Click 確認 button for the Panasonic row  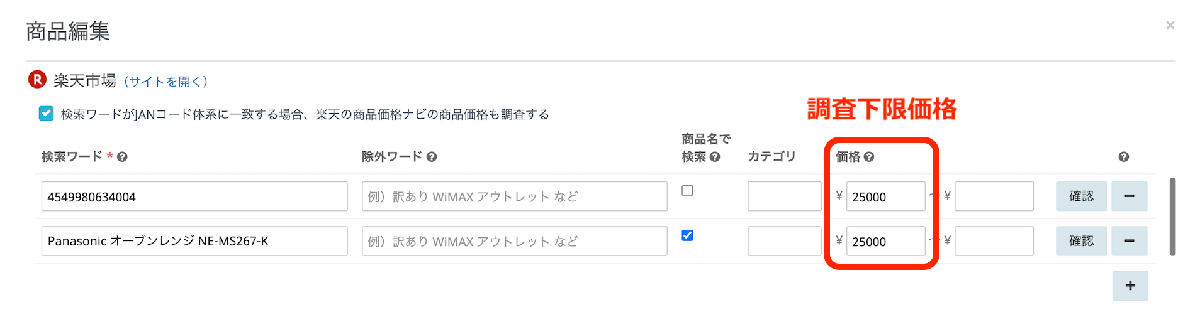(x=1081, y=241)
